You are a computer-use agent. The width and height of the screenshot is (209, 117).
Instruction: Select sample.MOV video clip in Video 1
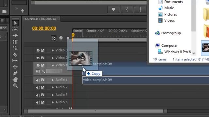click(146, 69)
